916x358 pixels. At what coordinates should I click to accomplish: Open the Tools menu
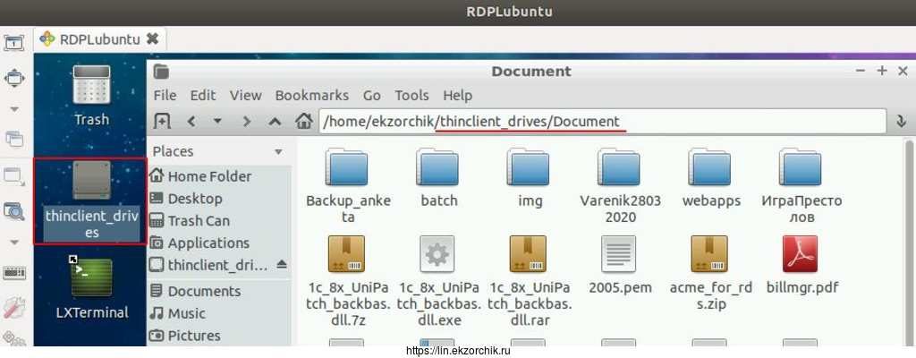coord(411,95)
